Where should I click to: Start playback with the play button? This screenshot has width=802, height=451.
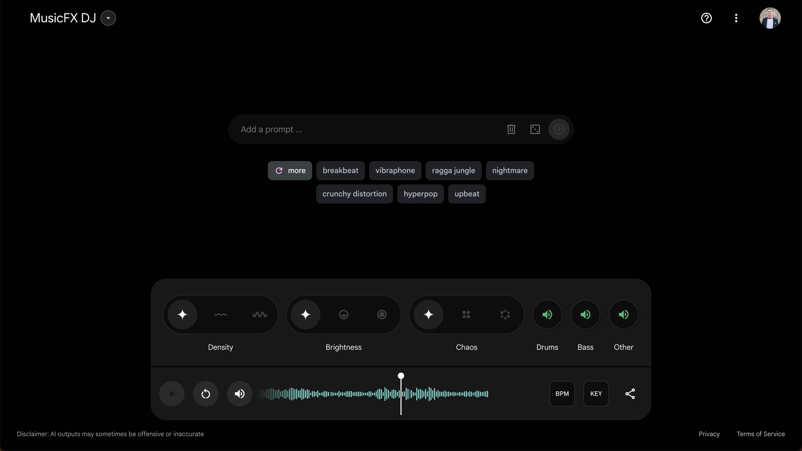coord(172,394)
